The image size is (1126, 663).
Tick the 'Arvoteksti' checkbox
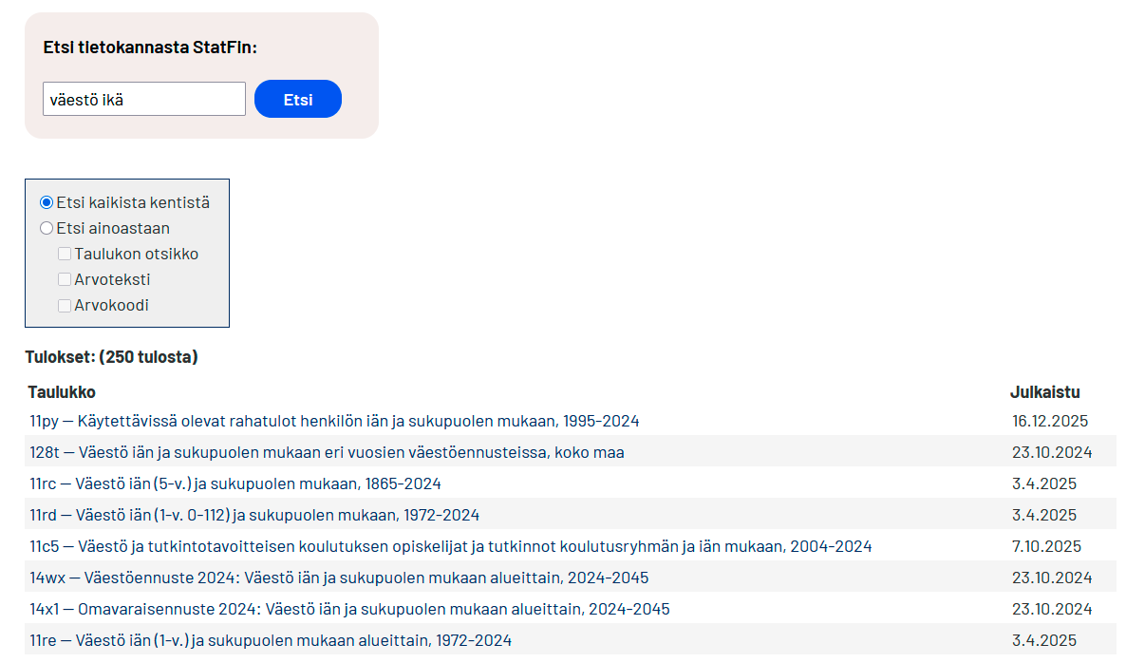(65, 279)
